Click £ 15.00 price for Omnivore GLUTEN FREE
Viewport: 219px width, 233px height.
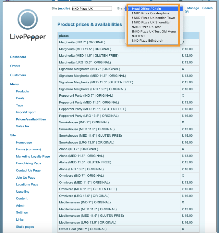(x=187, y=189)
